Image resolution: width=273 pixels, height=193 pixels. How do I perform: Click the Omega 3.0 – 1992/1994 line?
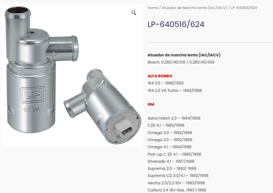tap(170, 132)
